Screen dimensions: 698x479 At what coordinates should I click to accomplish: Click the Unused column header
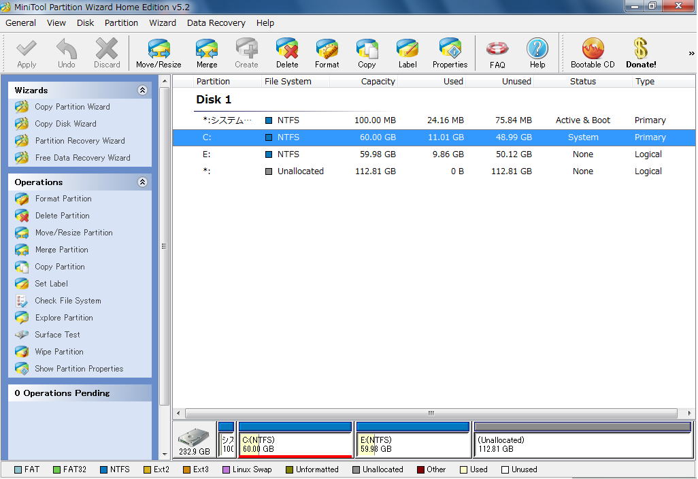[x=499, y=82]
